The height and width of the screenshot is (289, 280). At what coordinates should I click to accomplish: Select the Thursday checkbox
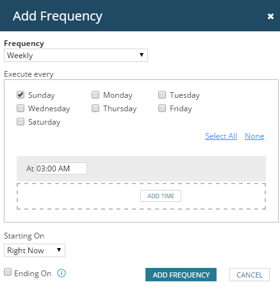click(x=95, y=108)
